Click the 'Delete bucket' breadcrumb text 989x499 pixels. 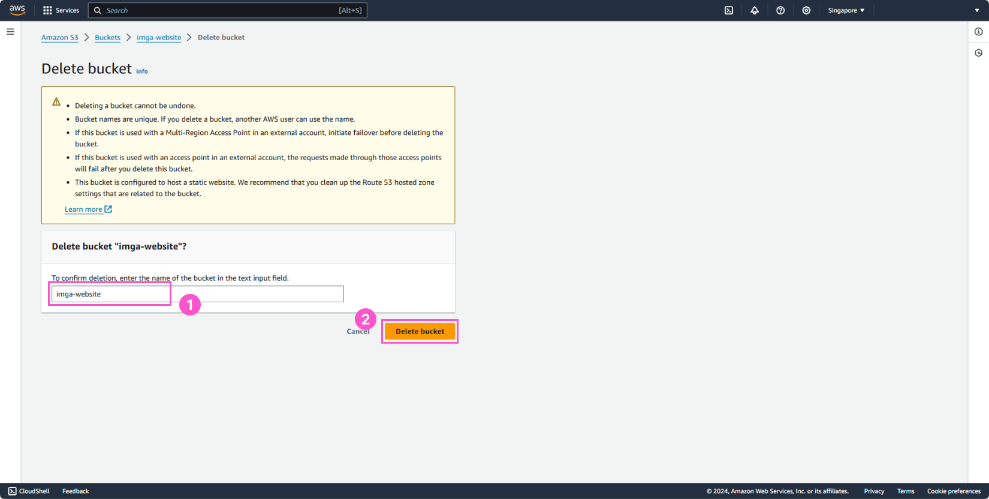point(221,37)
